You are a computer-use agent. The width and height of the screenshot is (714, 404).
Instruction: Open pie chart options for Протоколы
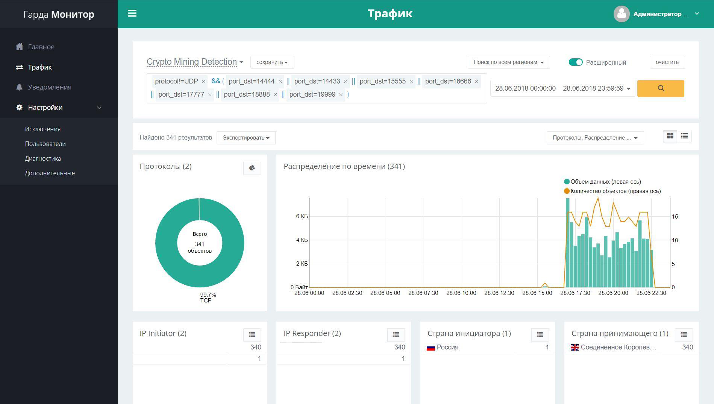(252, 168)
